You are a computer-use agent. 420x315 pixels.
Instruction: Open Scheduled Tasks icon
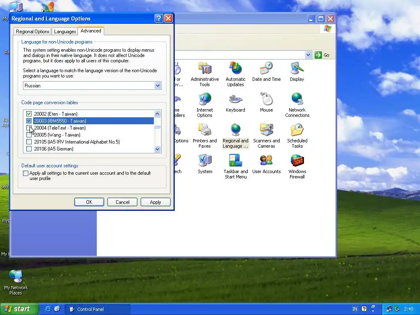tap(297, 135)
